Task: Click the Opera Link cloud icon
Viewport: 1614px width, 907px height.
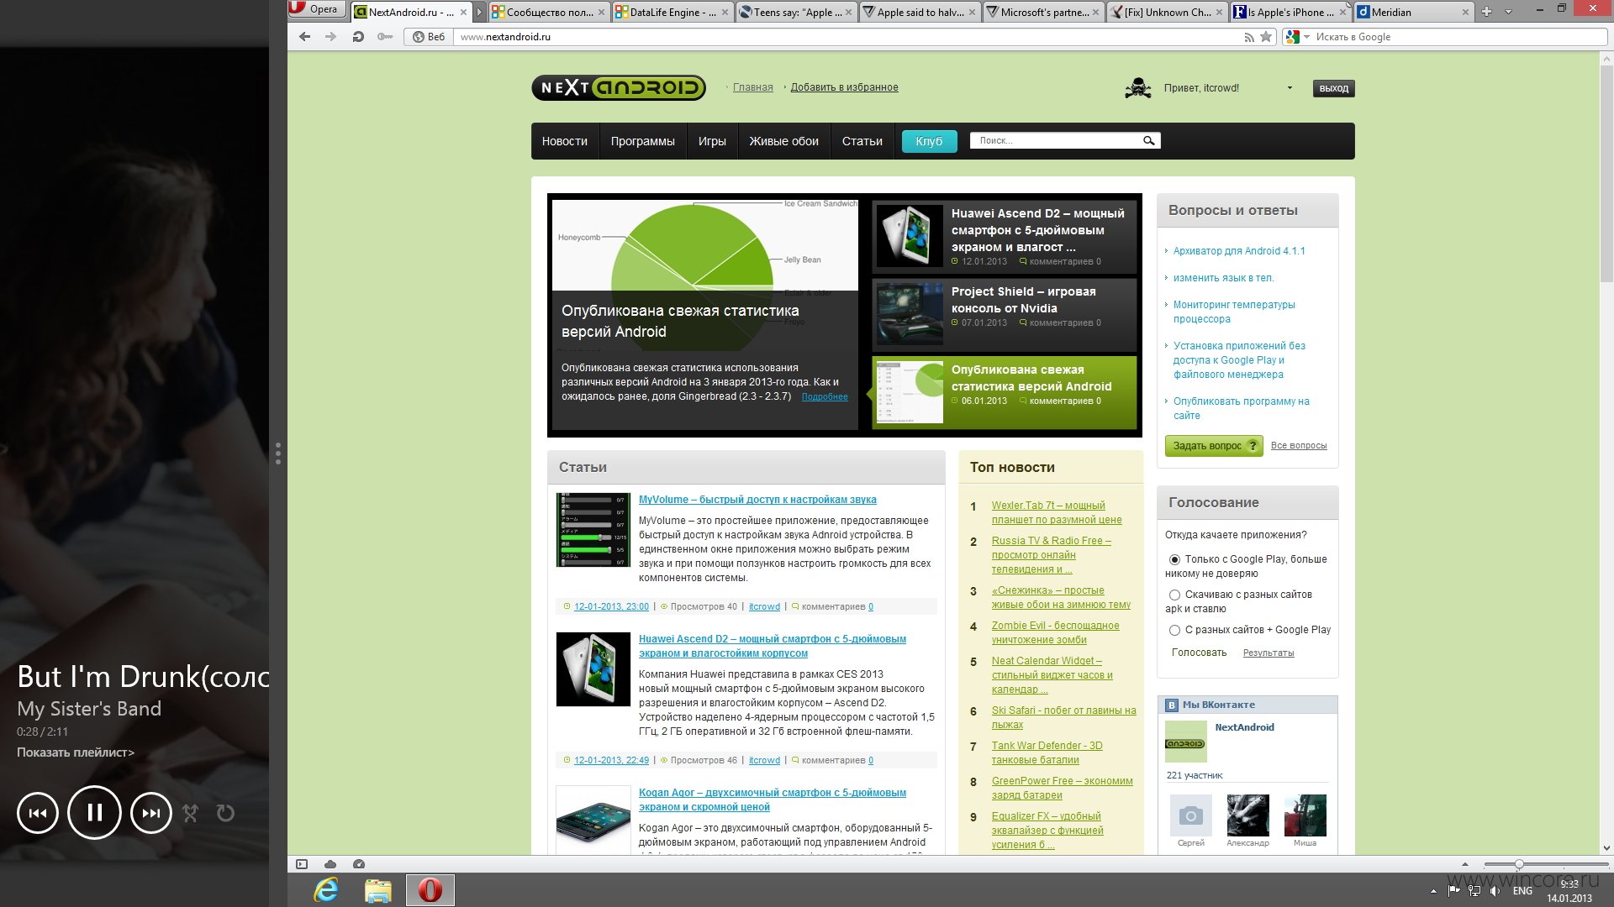Action: click(330, 864)
